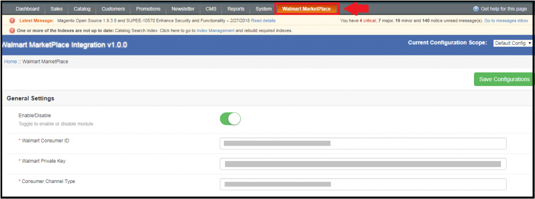Click the '4 critical' message count
The image size is (535, 199).
click(x=368, y=20)
